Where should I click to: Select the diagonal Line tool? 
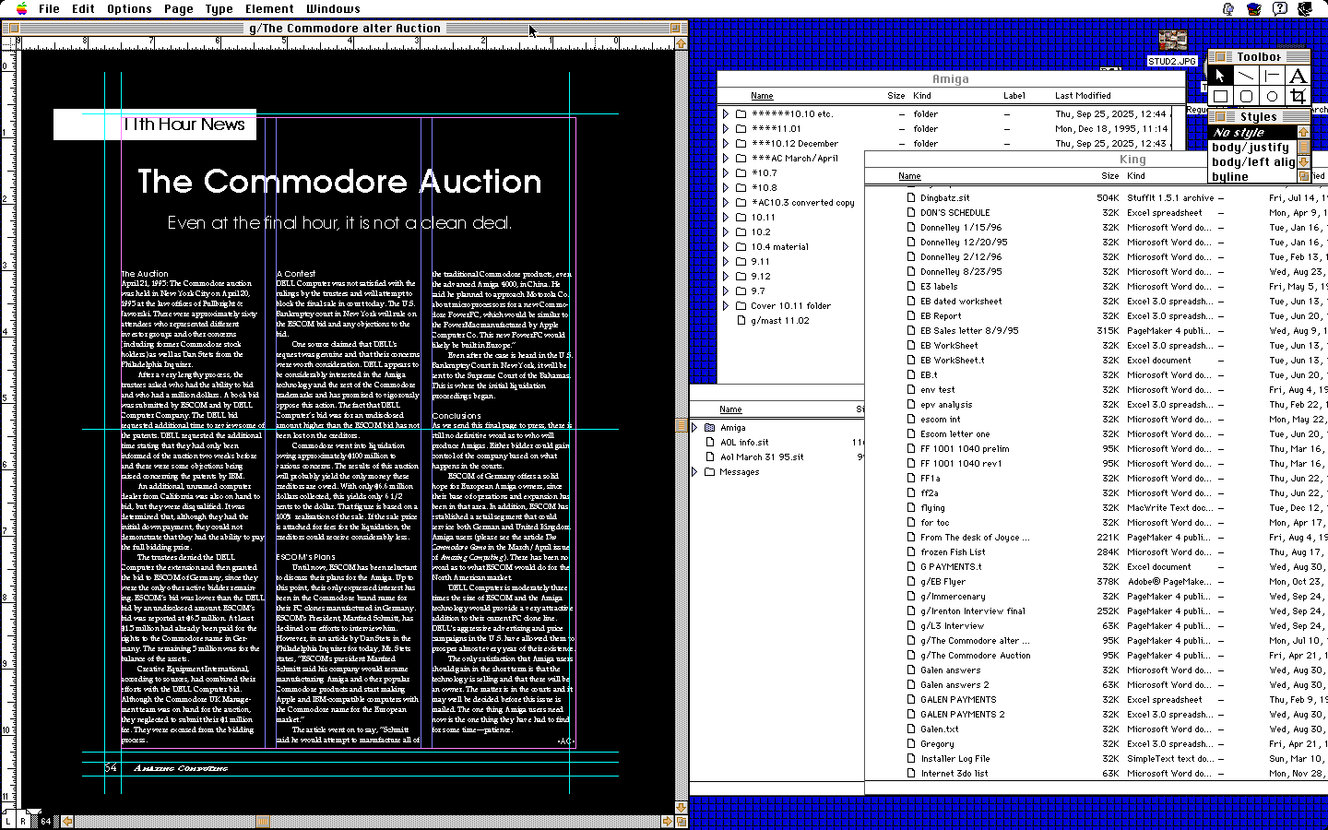pos(1246,76)
